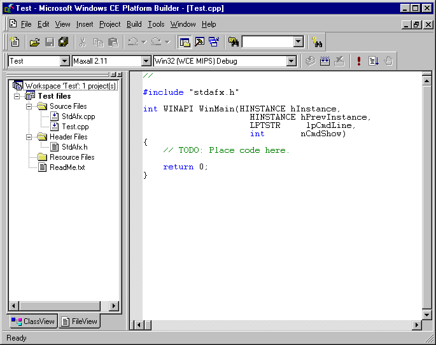Open the Project menu
The width and height of the screenshot is (436, 345).
pyautogui.click(x=110, y=24)
